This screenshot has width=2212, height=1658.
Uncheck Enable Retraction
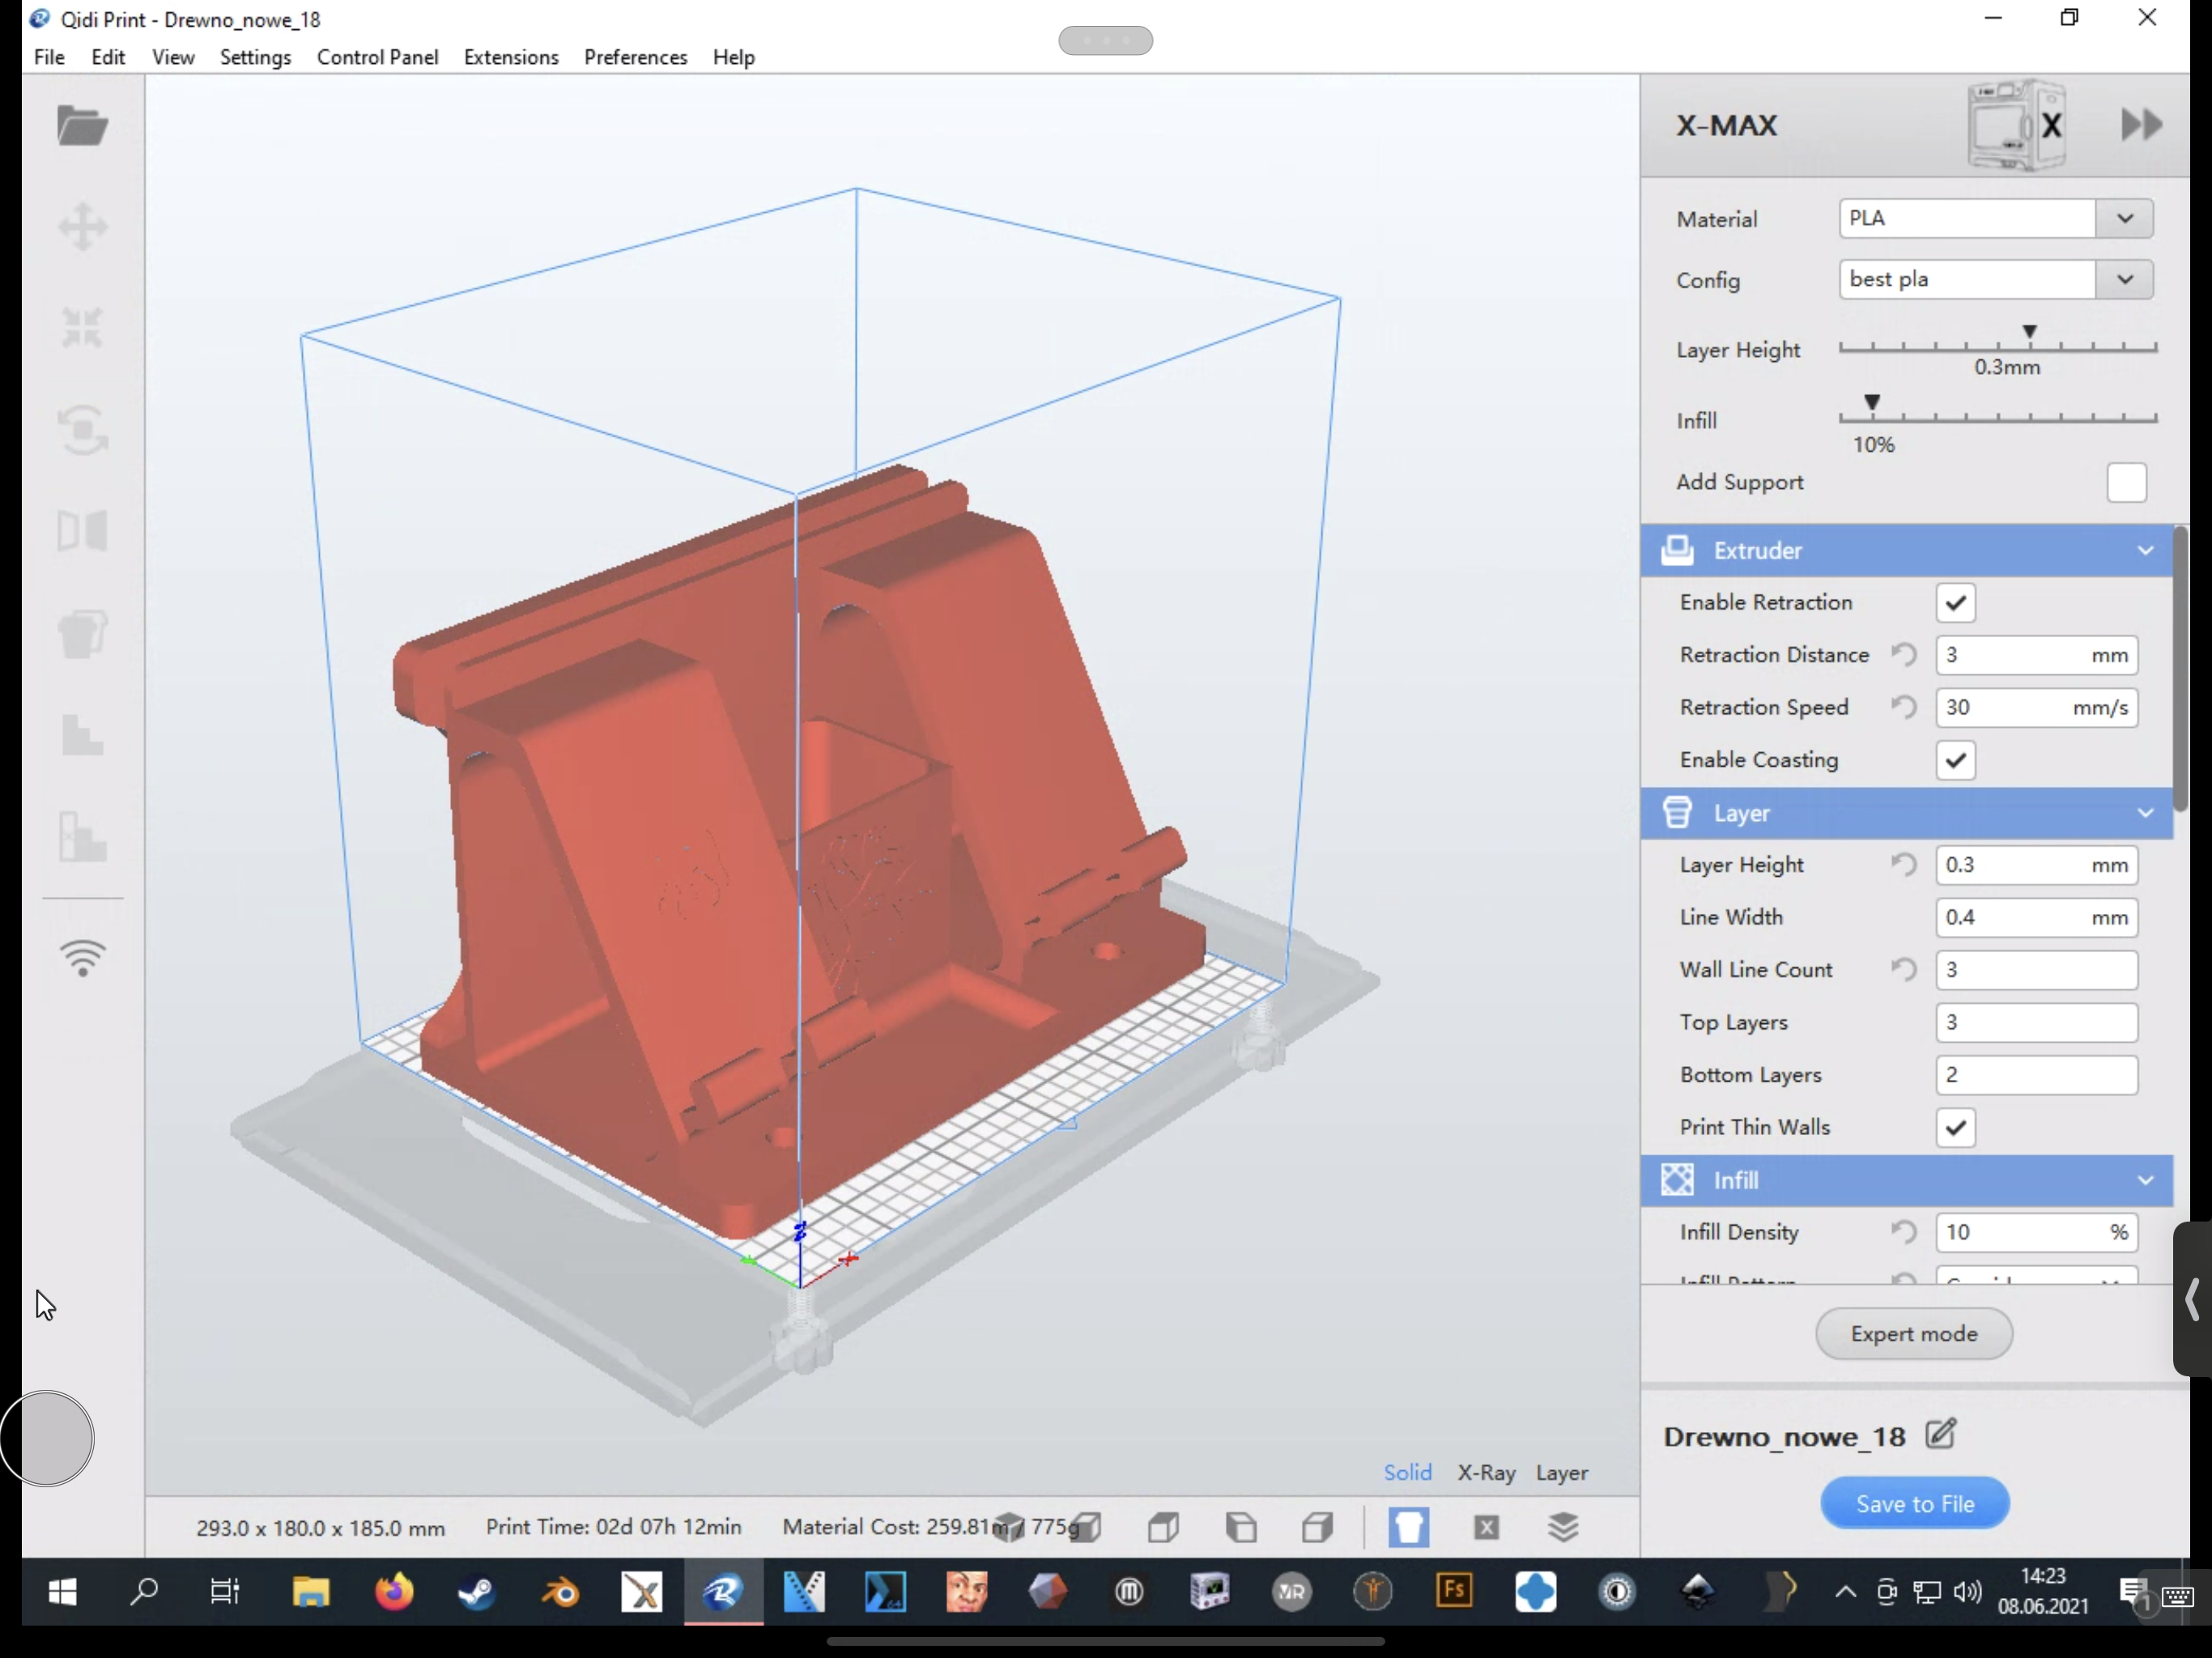click(x=1955, y=603)
